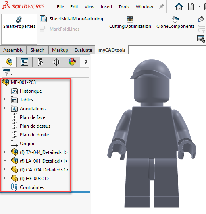Expand the Tables folder
Image resolution: width=206 pixels, height=214 pixels.
5,99
